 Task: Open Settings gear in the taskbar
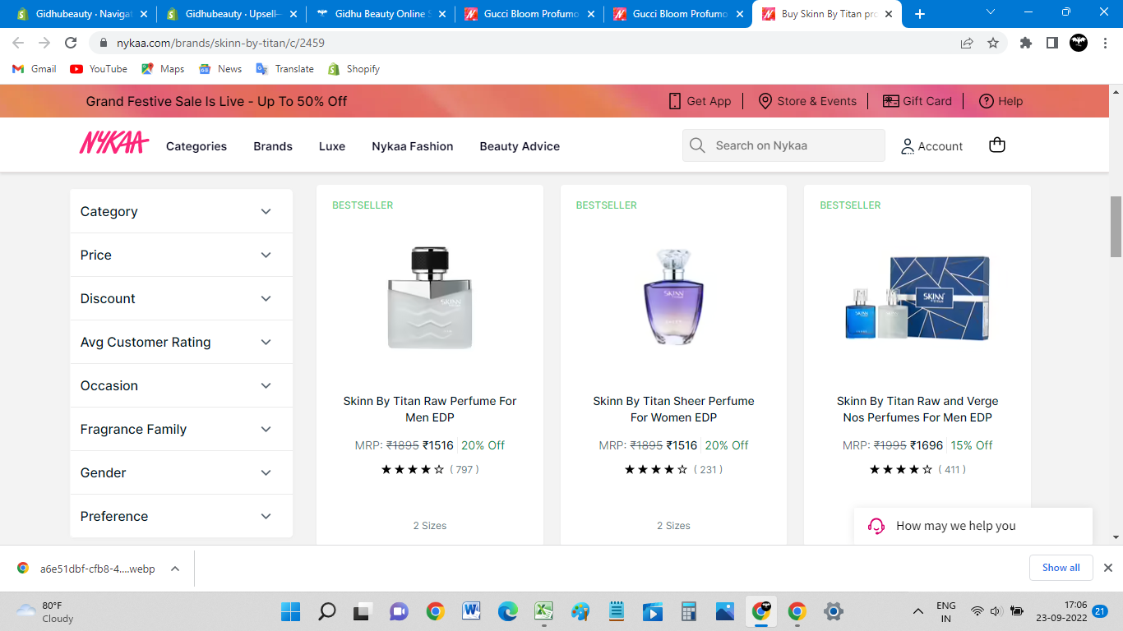(834, 611)
